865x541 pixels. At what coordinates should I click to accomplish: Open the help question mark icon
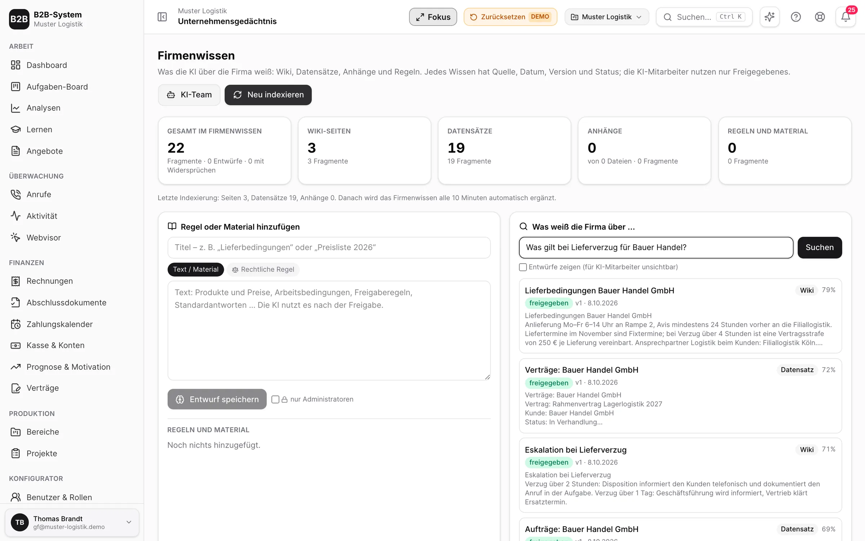coord(795,17)
